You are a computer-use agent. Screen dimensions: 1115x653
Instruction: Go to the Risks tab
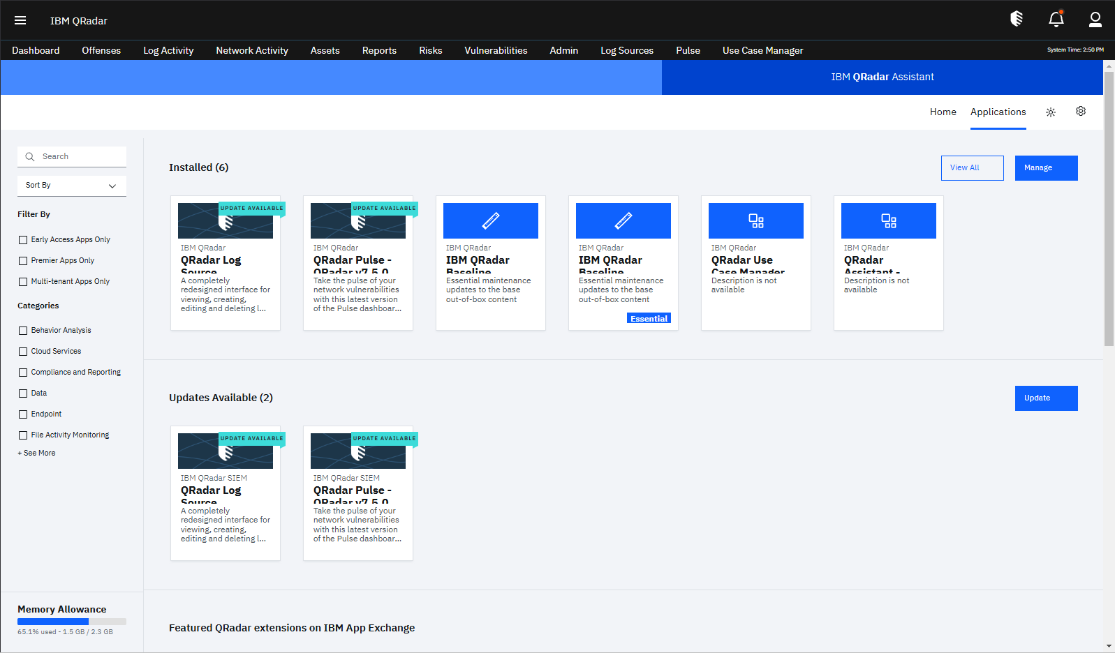click(431, 50)
